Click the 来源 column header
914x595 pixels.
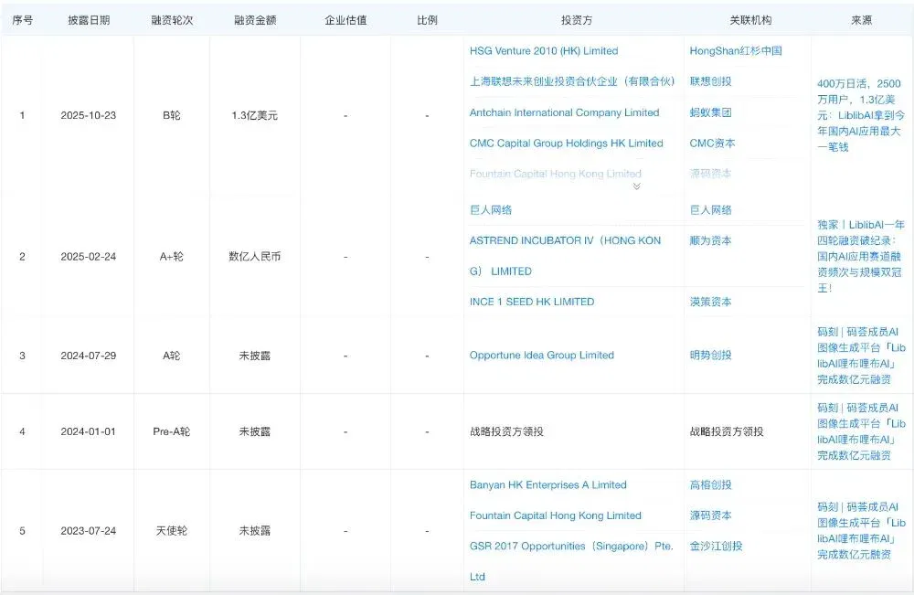tap(862, 20)
